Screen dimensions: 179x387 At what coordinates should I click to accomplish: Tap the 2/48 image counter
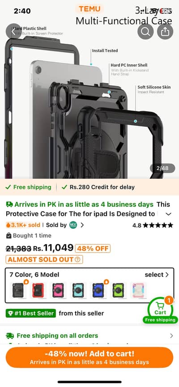coord(162,168)
